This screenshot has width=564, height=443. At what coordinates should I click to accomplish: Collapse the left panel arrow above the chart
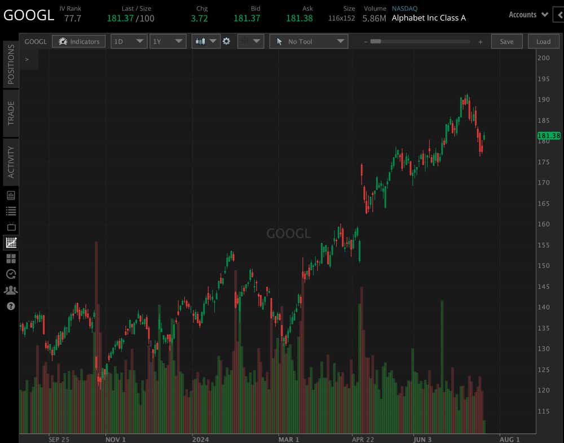pyautogui.click(x=27, y=58)
